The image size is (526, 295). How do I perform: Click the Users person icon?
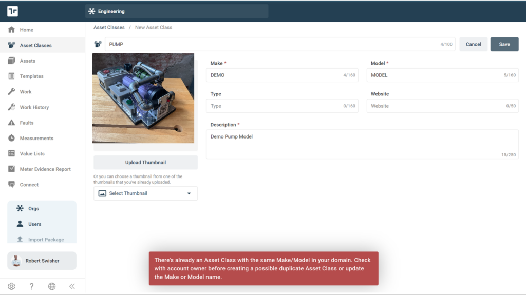(20, 224)
